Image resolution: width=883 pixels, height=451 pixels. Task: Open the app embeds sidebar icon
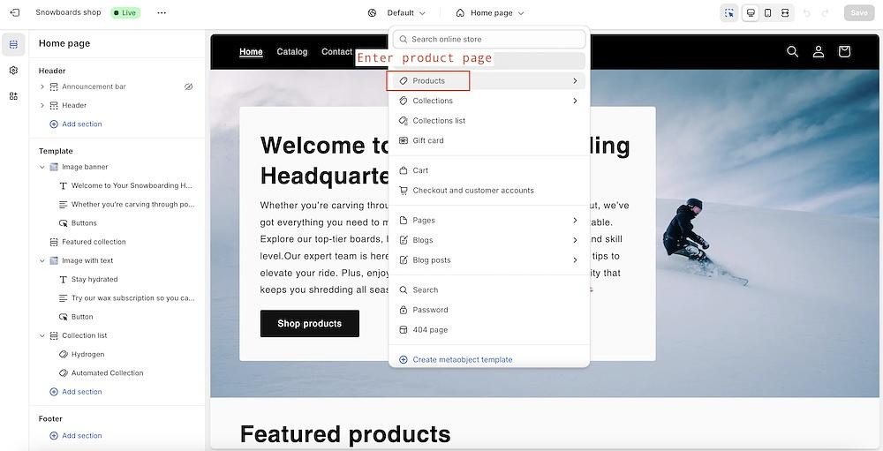click(x=13, y=95)
